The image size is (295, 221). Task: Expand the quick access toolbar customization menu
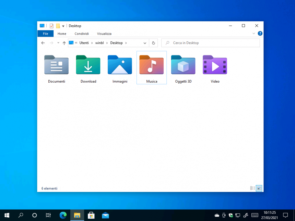pyautogui.click(x=63, y=26)
